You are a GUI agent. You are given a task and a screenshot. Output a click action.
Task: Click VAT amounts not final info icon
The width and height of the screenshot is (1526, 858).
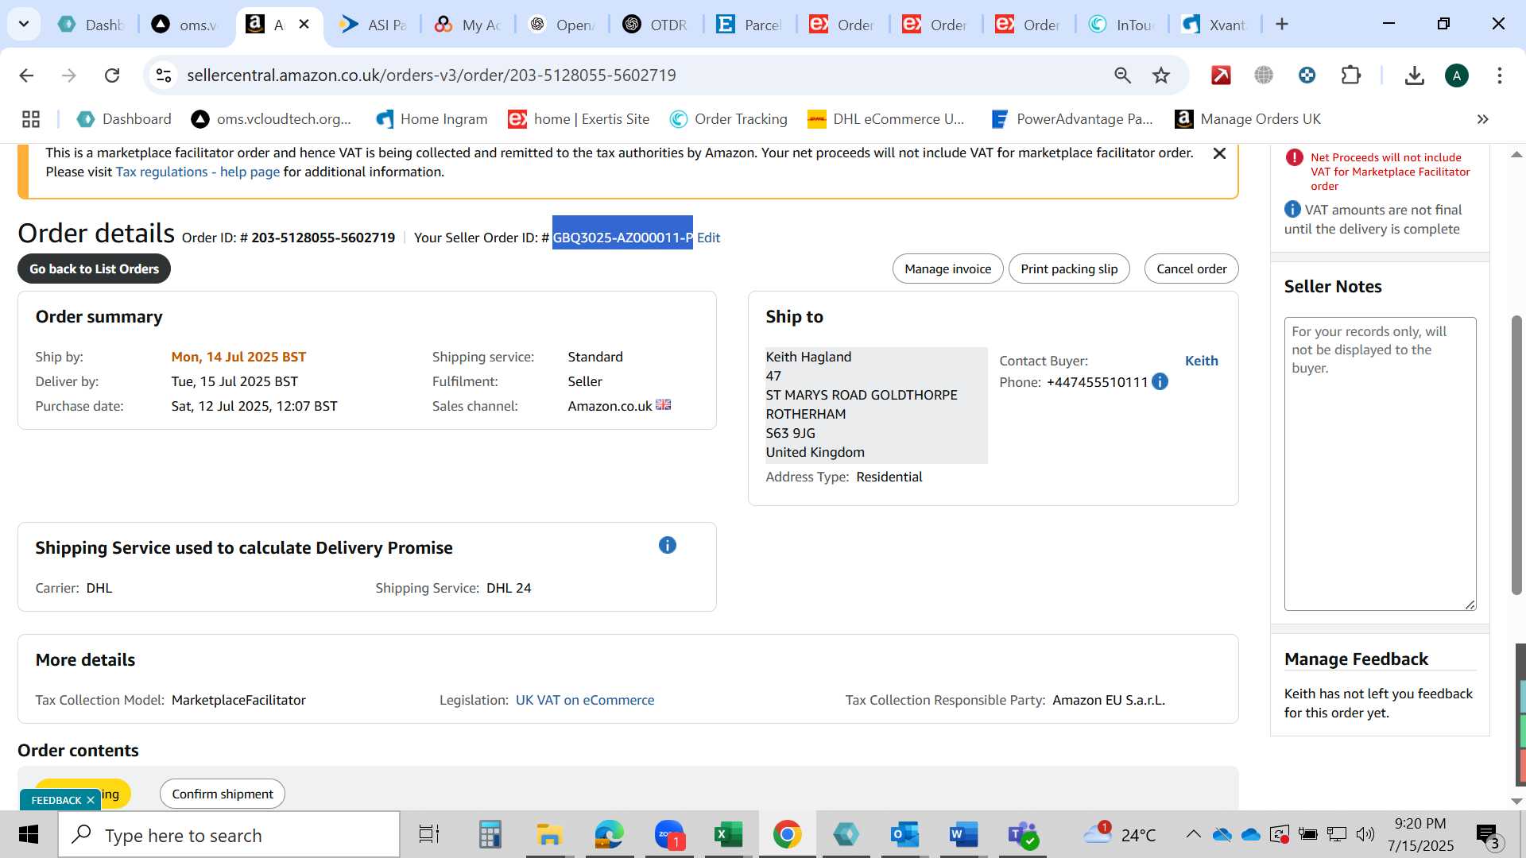[1292, 209]
